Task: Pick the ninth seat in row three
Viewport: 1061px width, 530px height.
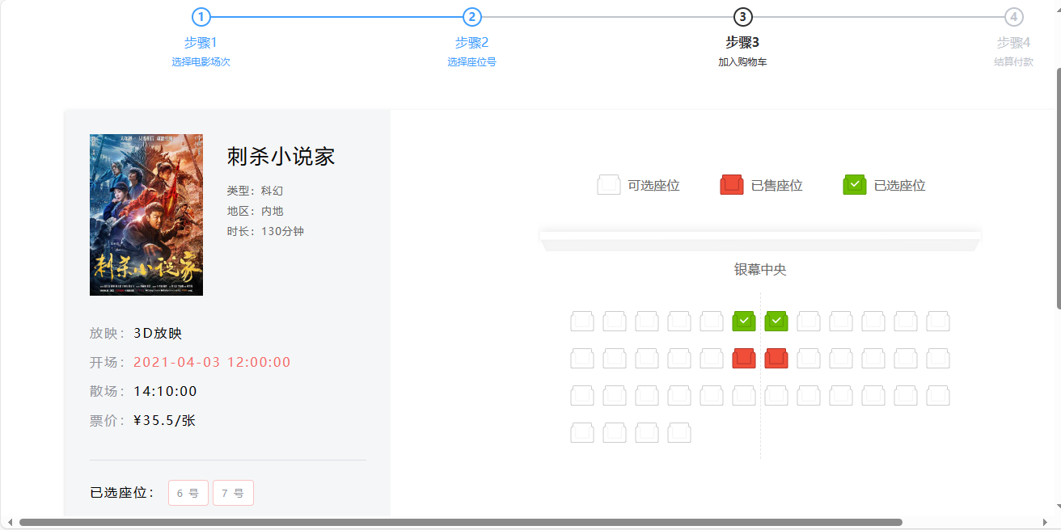Action: pos(841,396)
